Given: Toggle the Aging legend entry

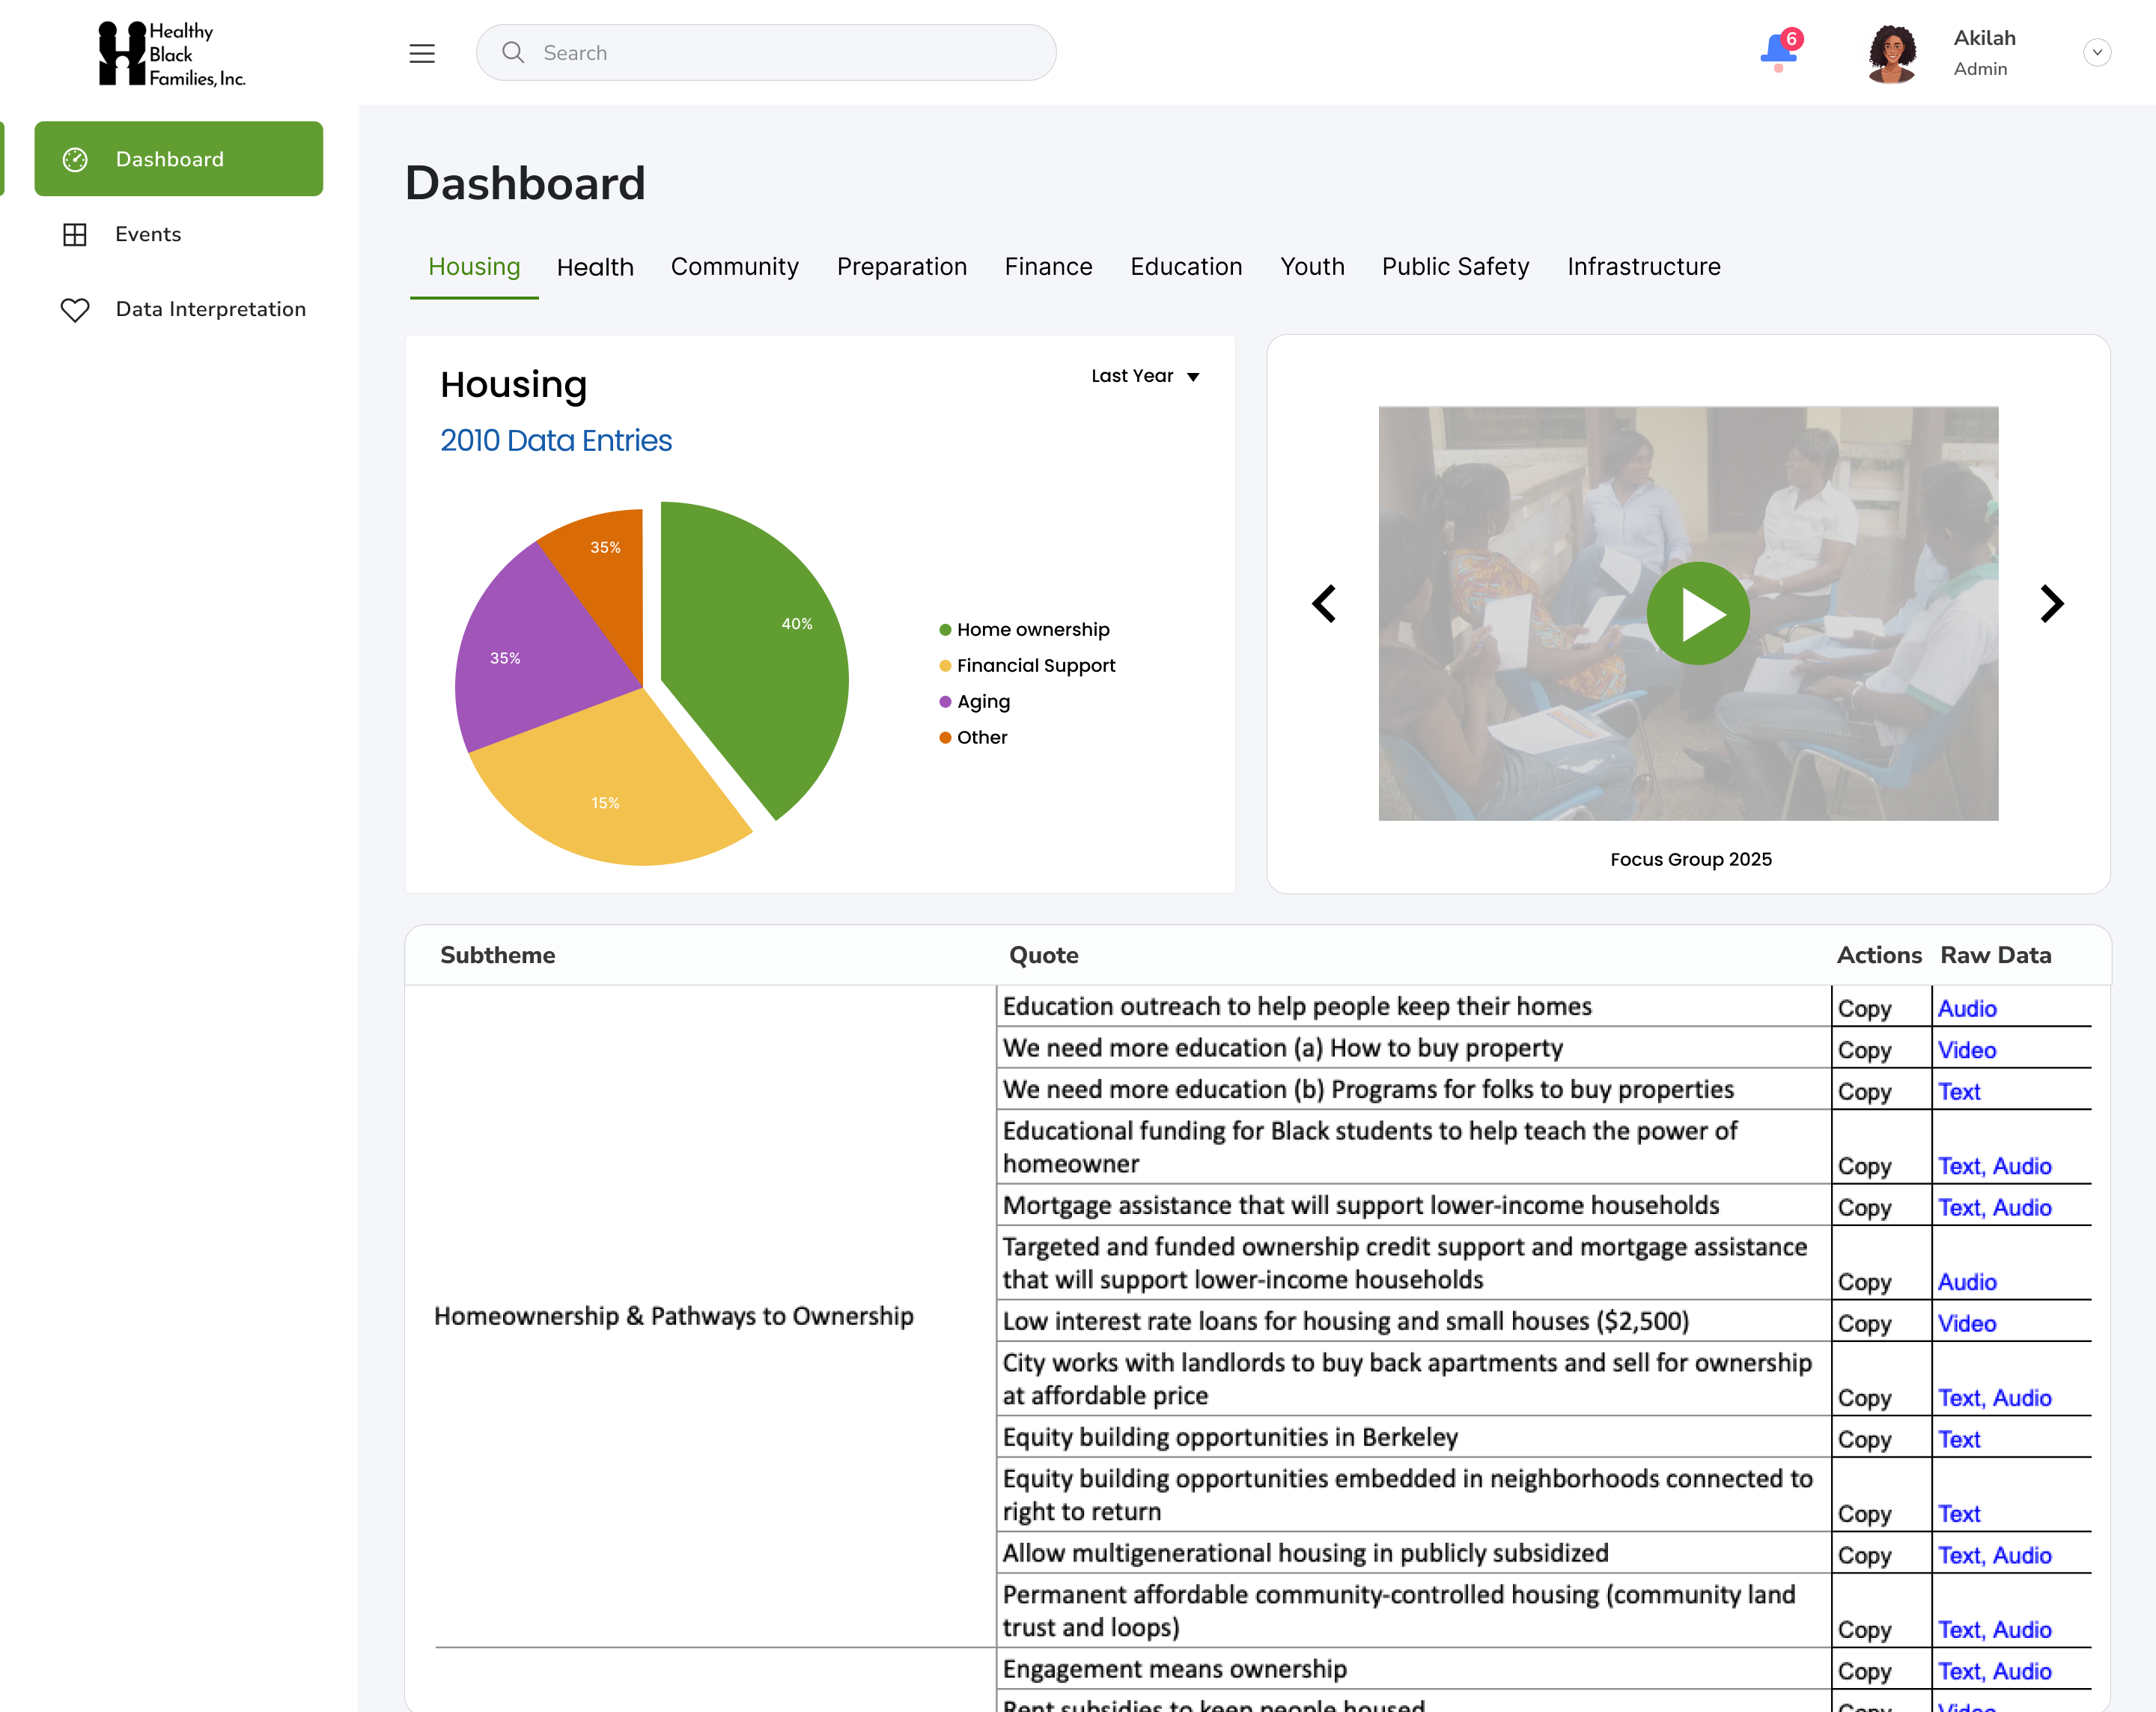Looking at the screenshot, I should click(x=982, y=702).
